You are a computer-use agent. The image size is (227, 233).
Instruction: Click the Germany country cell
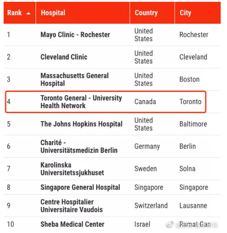[x=147, y=146]
